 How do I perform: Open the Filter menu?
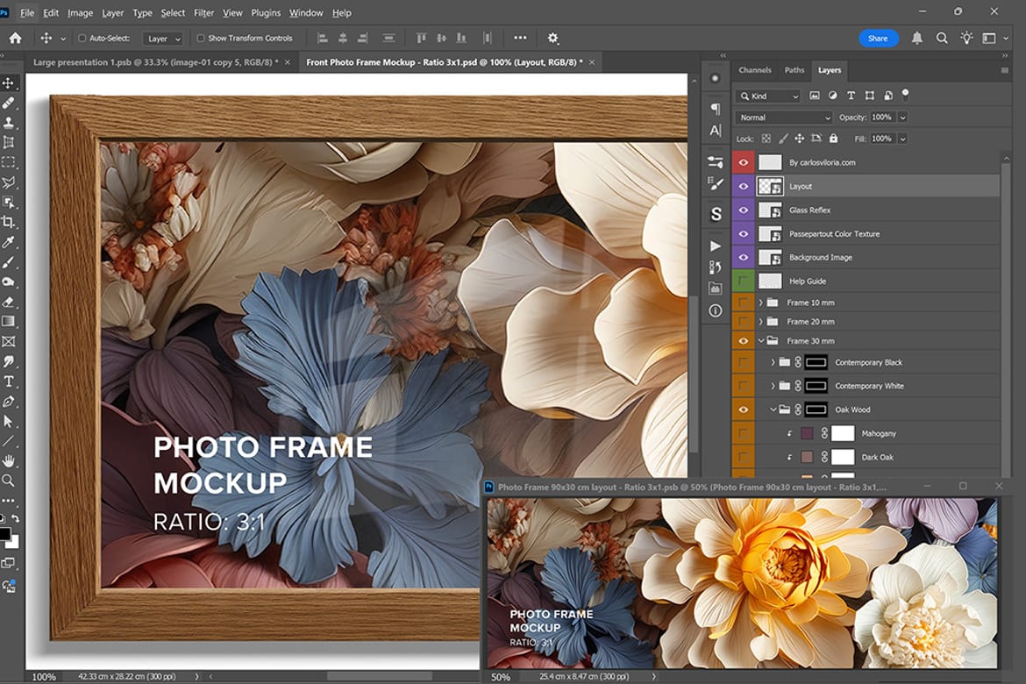coord(203,12)
